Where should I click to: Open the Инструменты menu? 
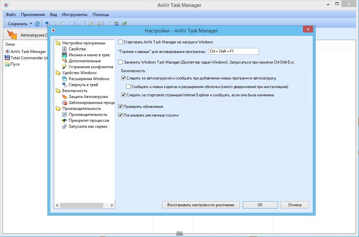tap(75, 14)
